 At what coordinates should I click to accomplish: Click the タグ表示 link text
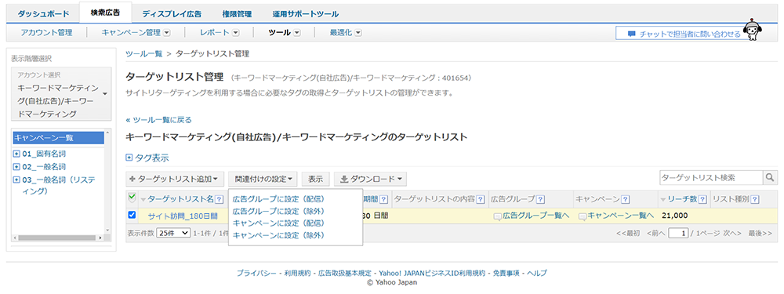152,158
